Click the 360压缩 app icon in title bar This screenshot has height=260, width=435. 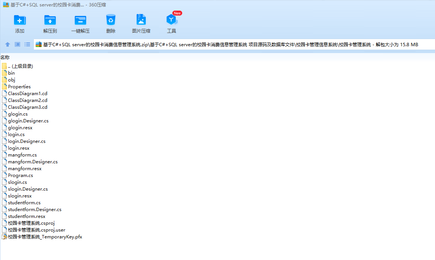click(x=6, y=5)
